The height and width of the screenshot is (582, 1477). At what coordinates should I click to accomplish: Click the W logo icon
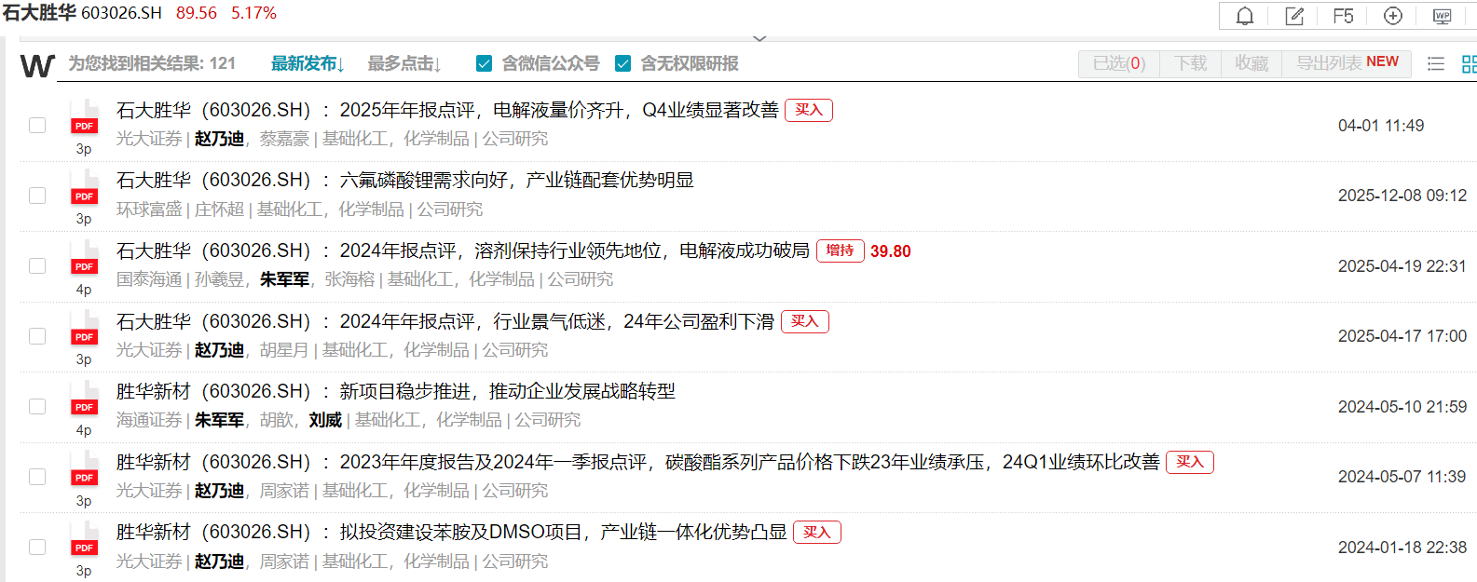(x=37, y=65)
